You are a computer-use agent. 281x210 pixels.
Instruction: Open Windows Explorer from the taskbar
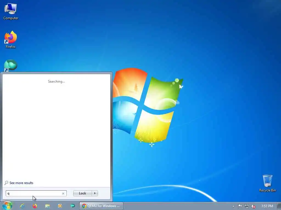click(47, 206)
